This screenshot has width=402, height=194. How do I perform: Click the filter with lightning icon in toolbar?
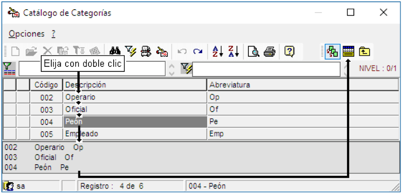(131, 51)
